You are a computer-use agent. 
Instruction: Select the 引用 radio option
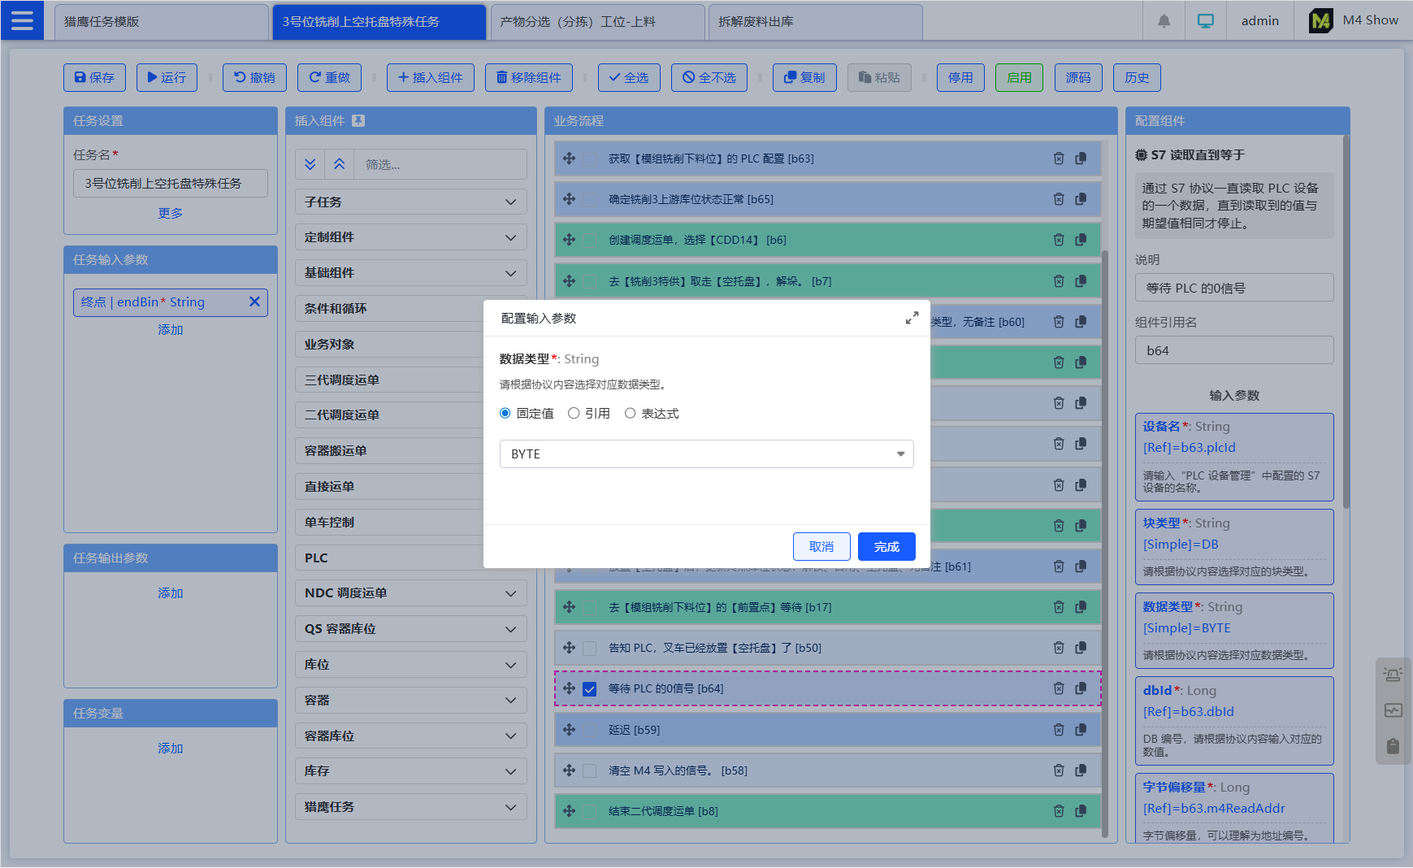[x=574, y=414]
